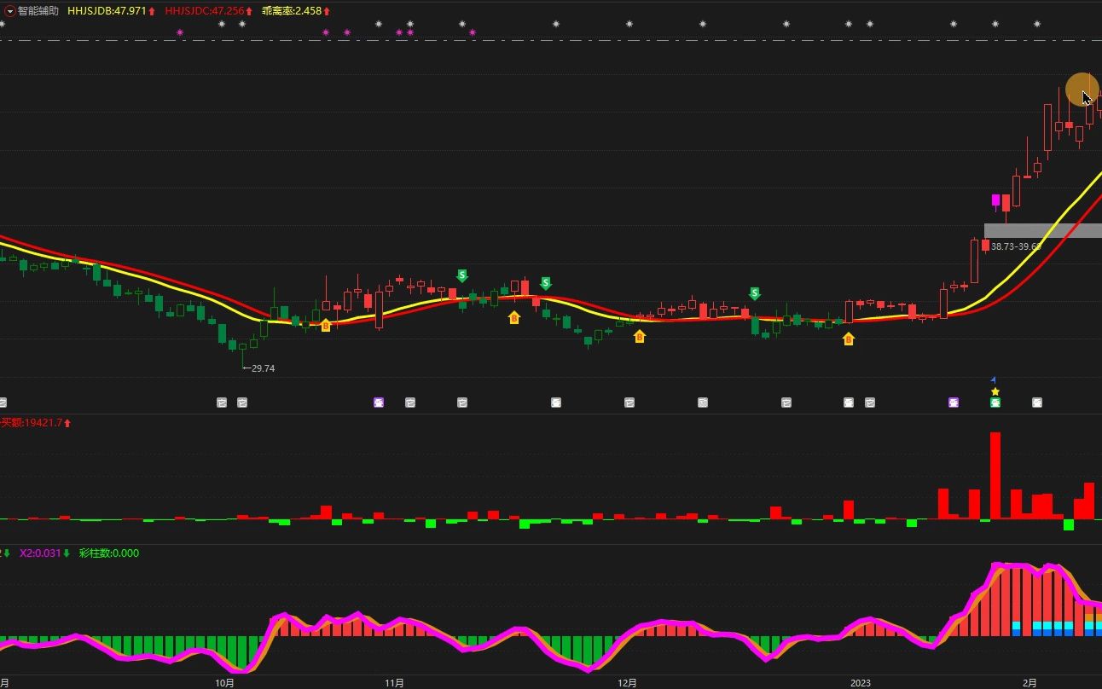Open the green event icon under the yellow star

pos(995,402)
